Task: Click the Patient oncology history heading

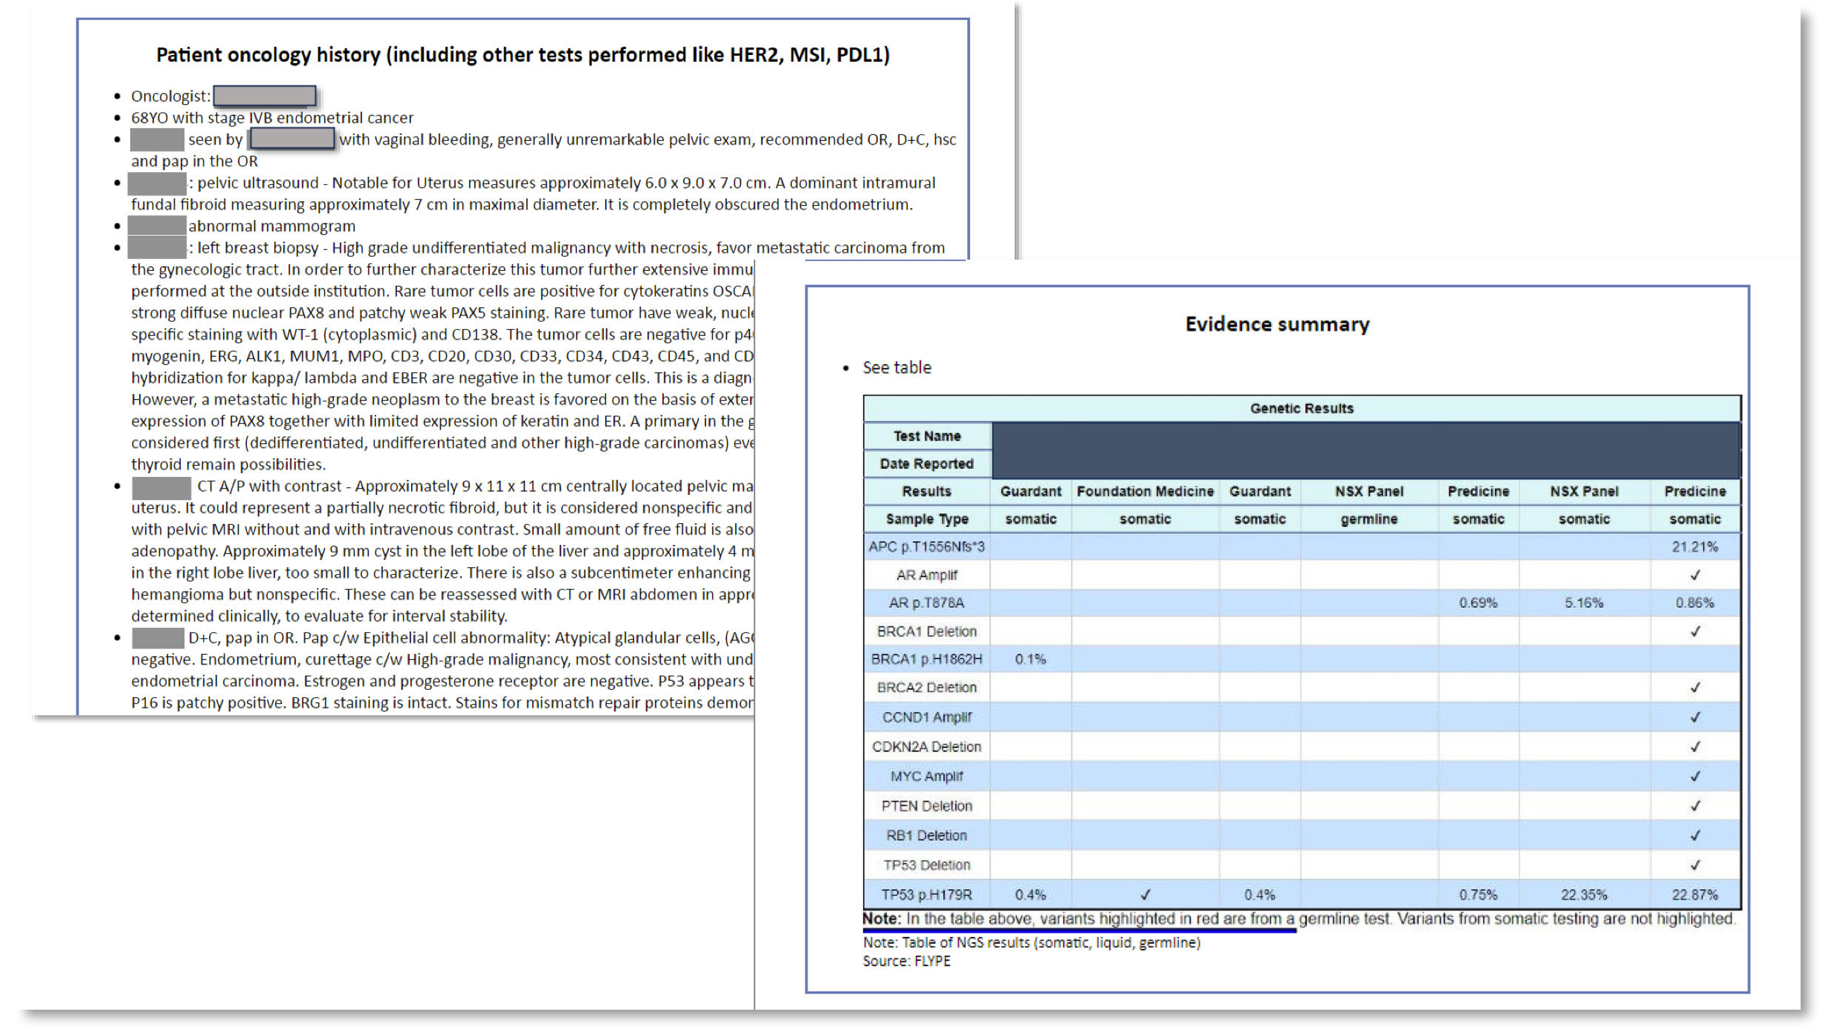Action: [523, 54]
